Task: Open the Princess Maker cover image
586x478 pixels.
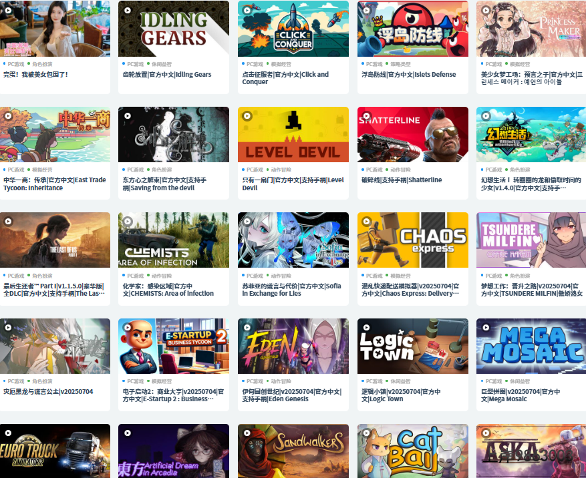Action: click(531, 29)
